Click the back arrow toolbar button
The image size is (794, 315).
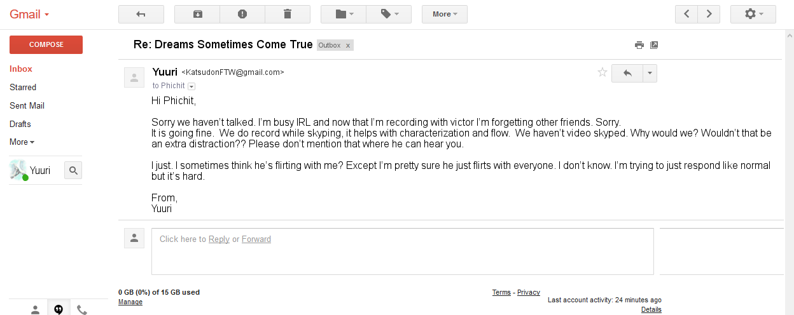141,14
